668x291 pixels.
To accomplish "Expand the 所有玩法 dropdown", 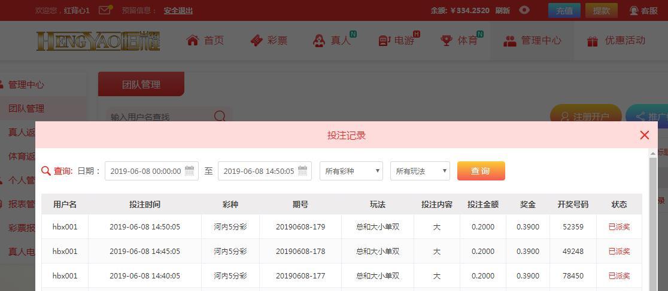I will tap(420, 171).
